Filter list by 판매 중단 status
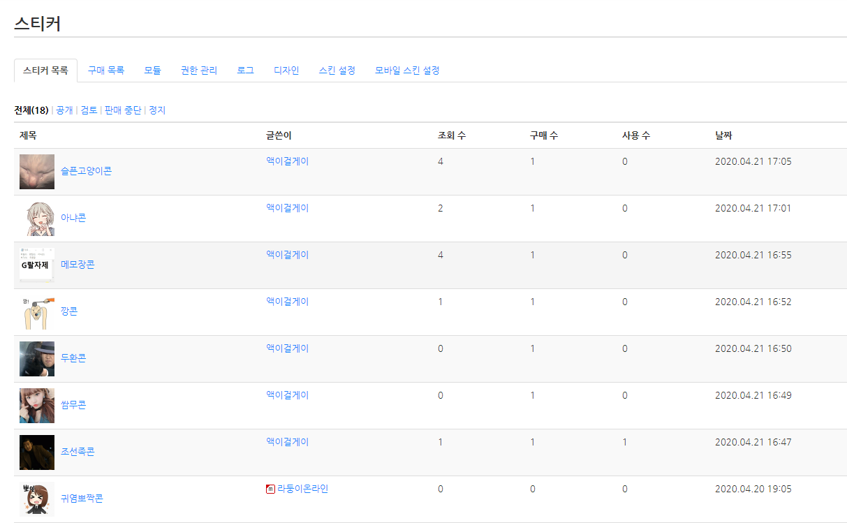 123,110
